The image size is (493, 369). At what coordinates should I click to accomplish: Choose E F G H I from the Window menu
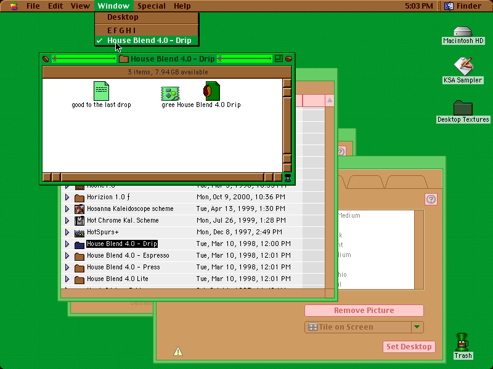[147, 30]
